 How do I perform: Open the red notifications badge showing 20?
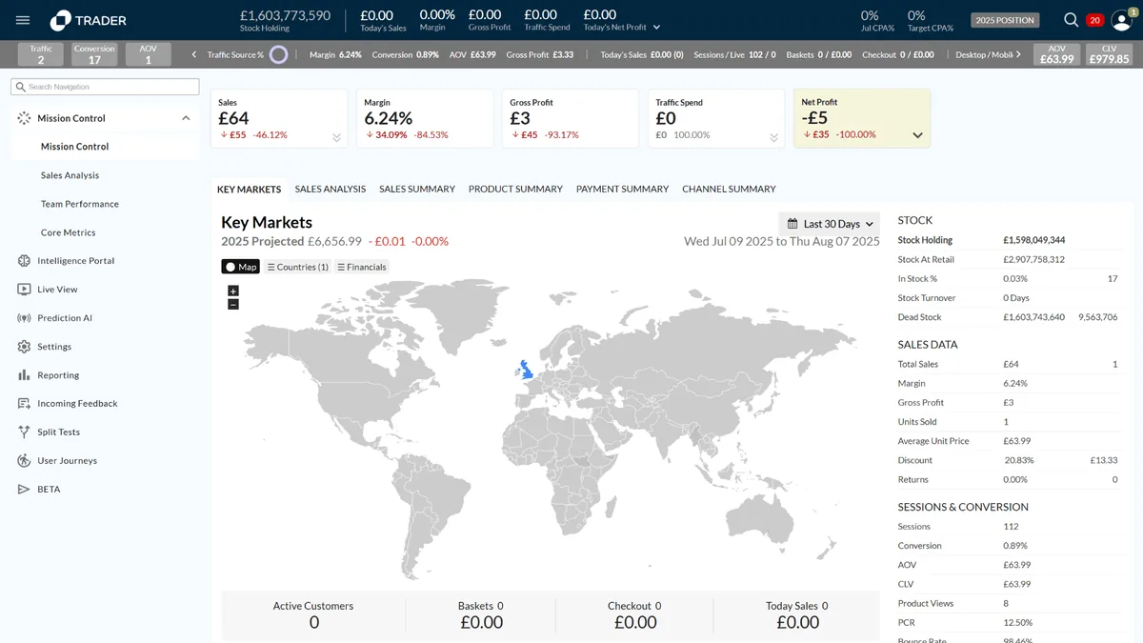tap(1094, 20)
